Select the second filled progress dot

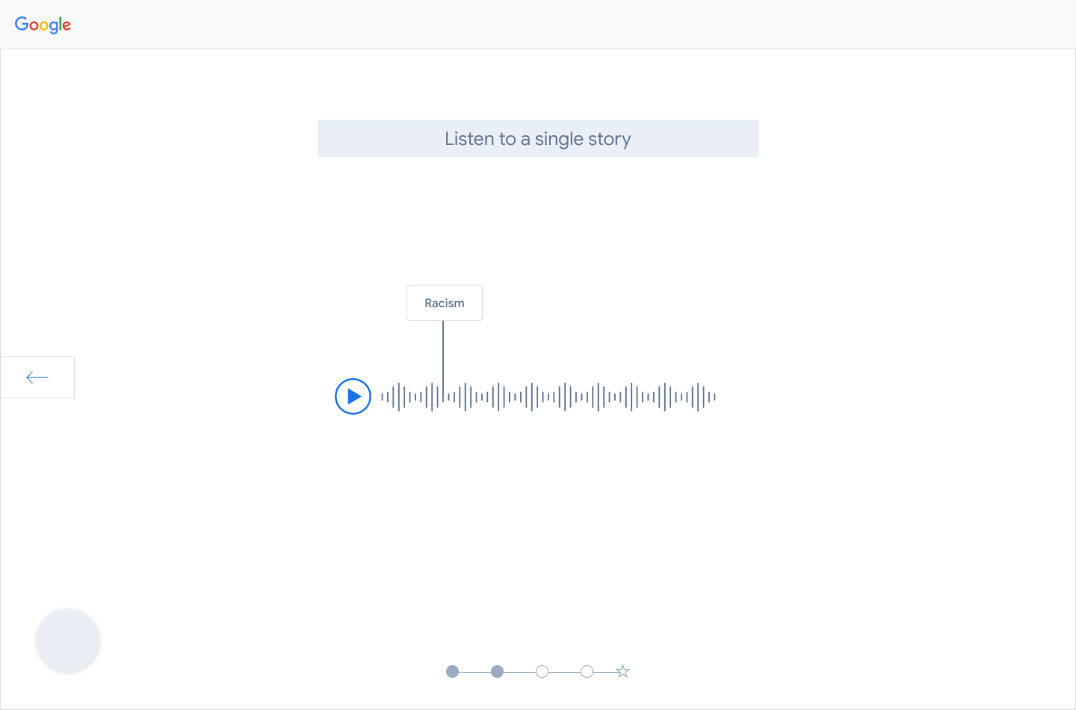point(497,672)
